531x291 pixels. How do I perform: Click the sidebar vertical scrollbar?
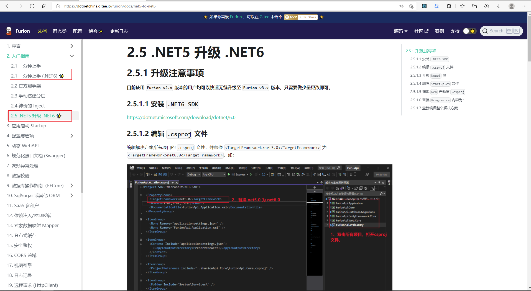[82, 116]
